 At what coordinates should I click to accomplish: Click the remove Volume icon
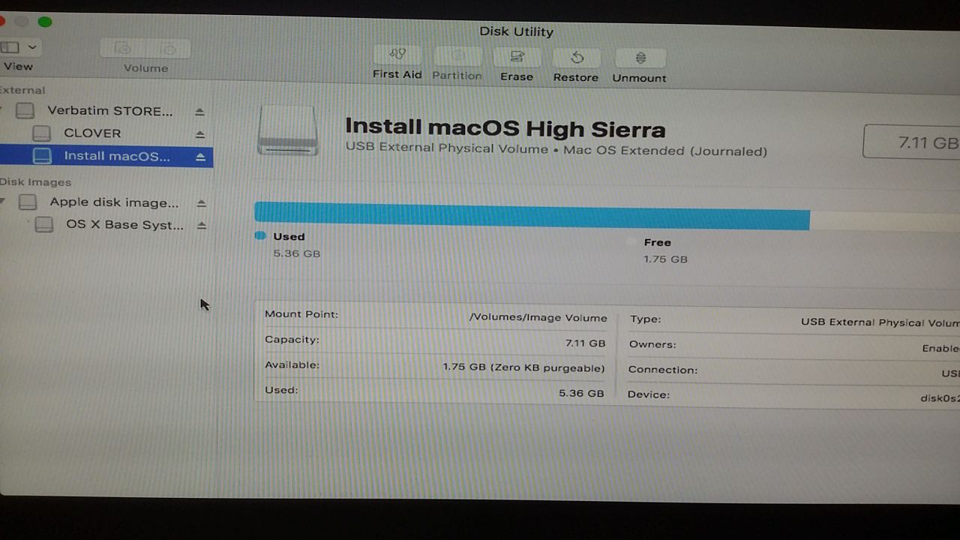coord(169,49)
